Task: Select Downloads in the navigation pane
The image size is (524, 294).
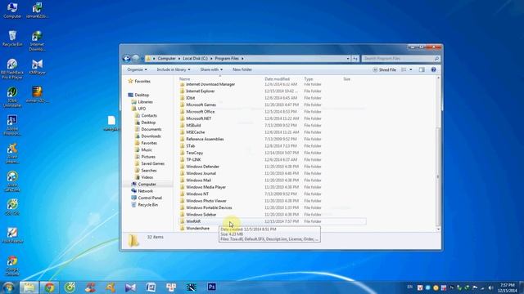Action: (148, 136)
